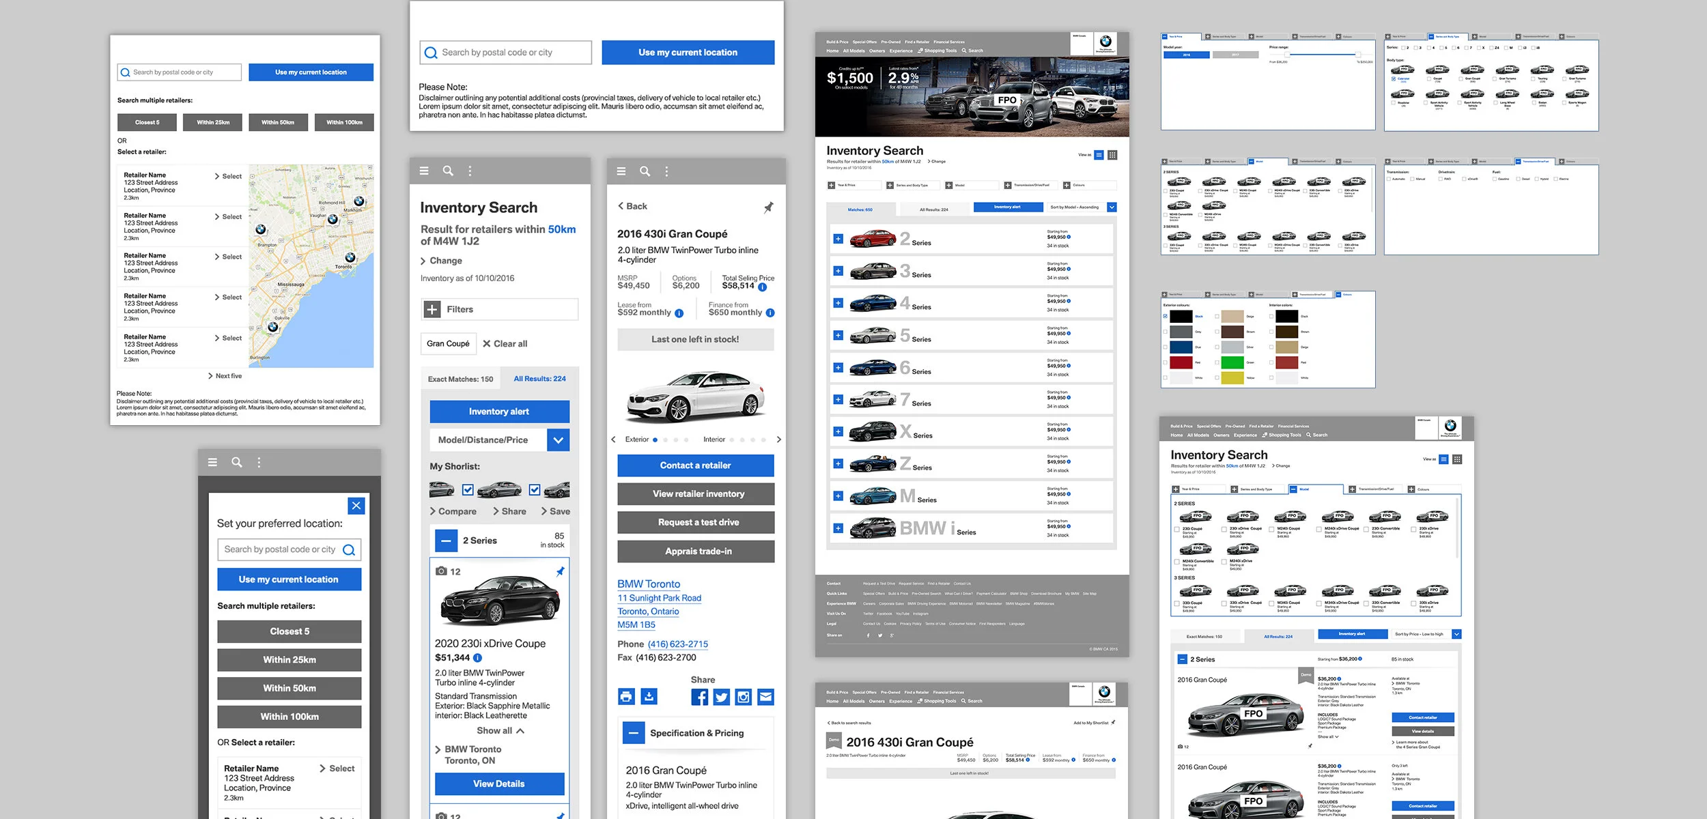Show info for Finance from $650 monthly
Image resolution: width=1707 pixels, height=819 pixels.
(x=770, y=313)
